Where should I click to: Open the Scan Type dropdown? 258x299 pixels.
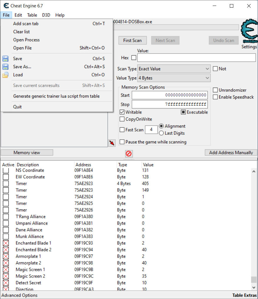pyautogui.click(x=174, y=69)
